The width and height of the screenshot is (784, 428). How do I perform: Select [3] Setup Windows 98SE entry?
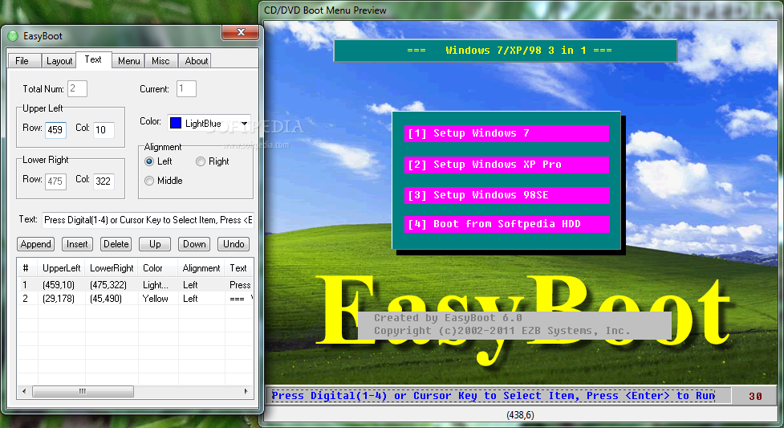[506, 195]
